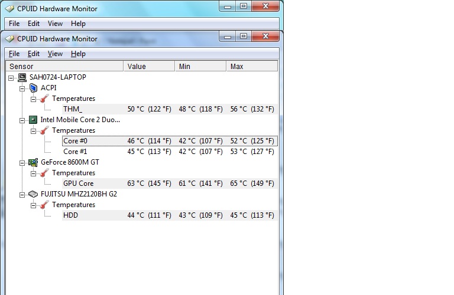Click the Max column header
The height and width of the screenshot is (295, 454).
coord(252,66)
